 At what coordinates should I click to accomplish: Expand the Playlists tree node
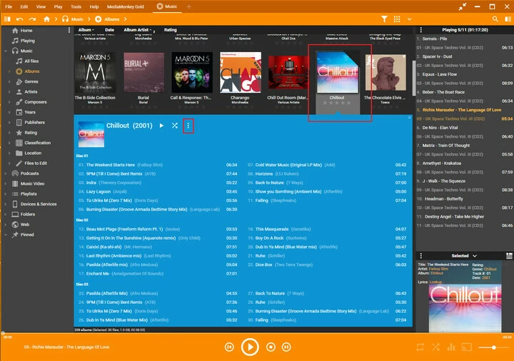click(x=6, y=194)
